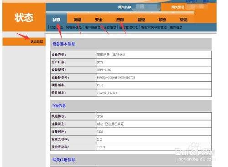Image resolution: width=228 pixels, height=167 pixels.
Task: Select the hardware version V1.0
Action: 100,85
